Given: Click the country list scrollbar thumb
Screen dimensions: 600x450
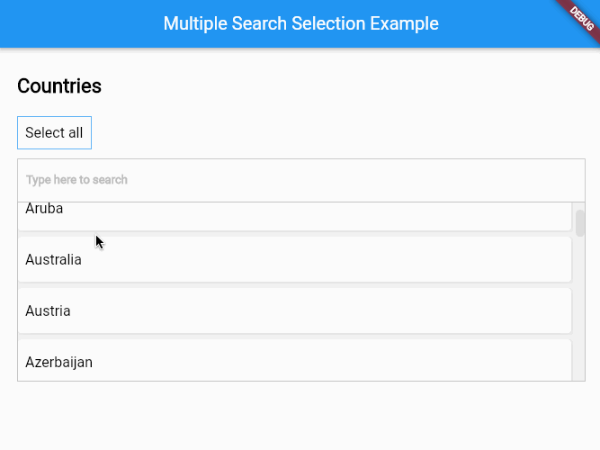Looking at the screenshot, I should click(x=580, y=222).
